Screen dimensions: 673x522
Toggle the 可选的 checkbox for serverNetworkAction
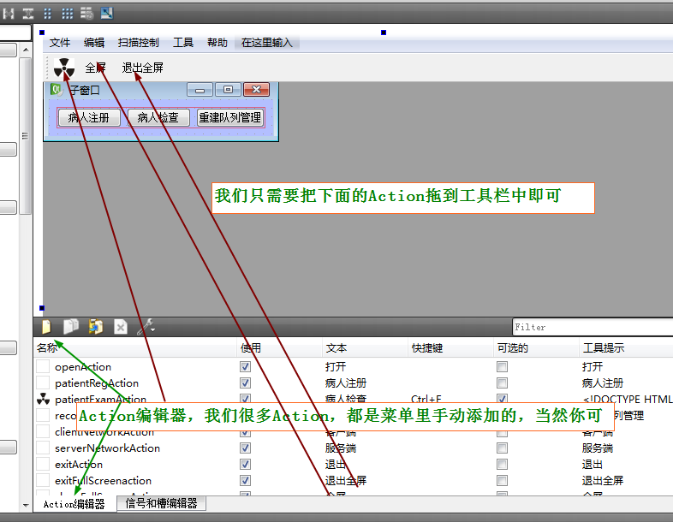click(x=502, y=448)
